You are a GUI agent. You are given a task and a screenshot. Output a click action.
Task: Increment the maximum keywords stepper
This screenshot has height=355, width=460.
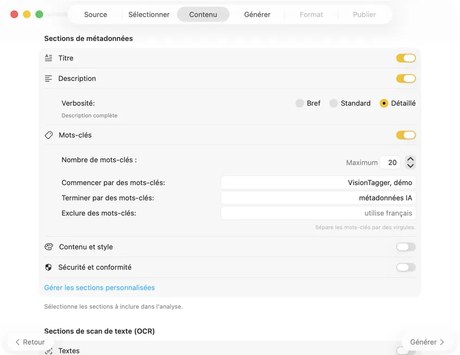click(411, 159)
